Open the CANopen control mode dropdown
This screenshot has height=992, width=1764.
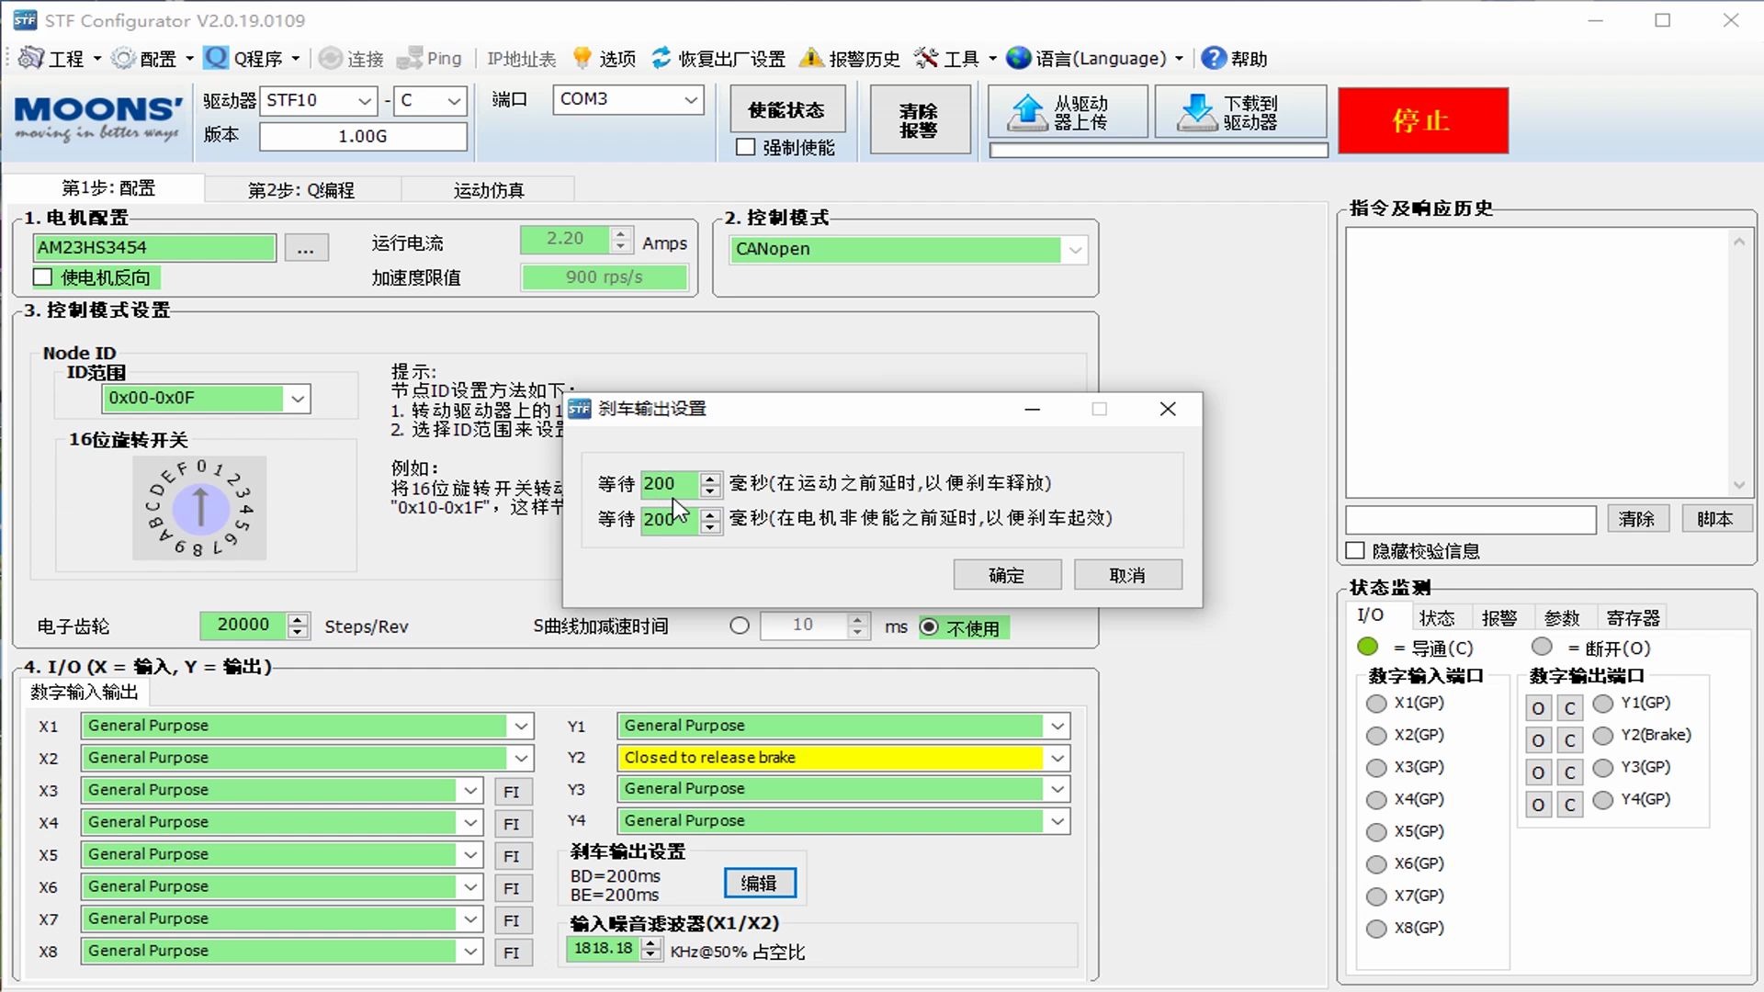pyautogui.click(x=1075, y=249)
